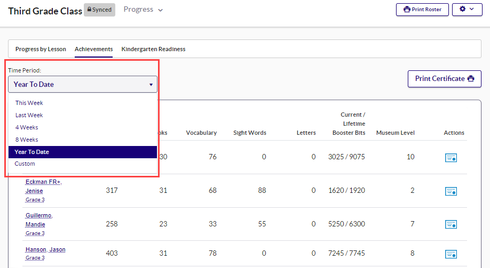The height and width of the screenshot is (268, 490).
Task: Pick the Custom time period option
Action: [25, 164]
